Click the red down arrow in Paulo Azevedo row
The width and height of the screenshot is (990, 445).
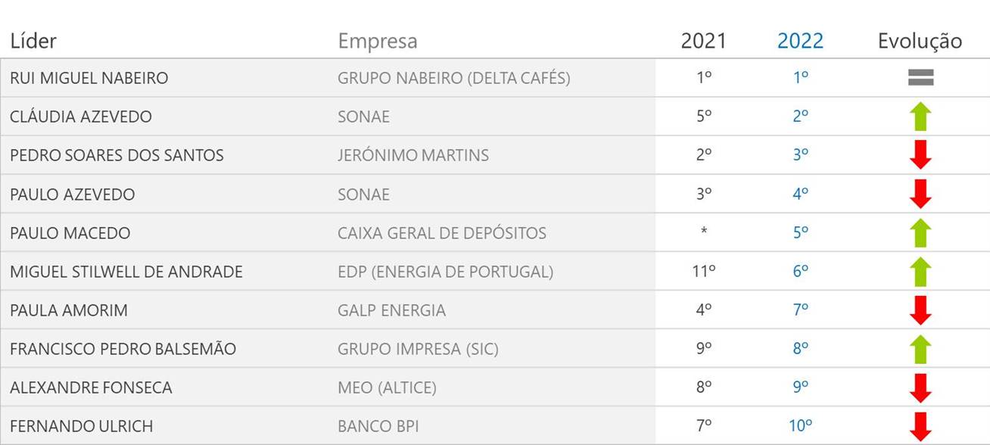pyautogui.click(x=920, y=194)
